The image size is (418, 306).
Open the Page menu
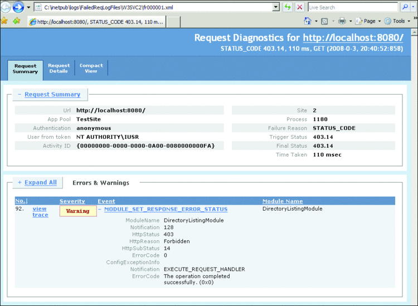pyautogui.click(x=368, y=21)
